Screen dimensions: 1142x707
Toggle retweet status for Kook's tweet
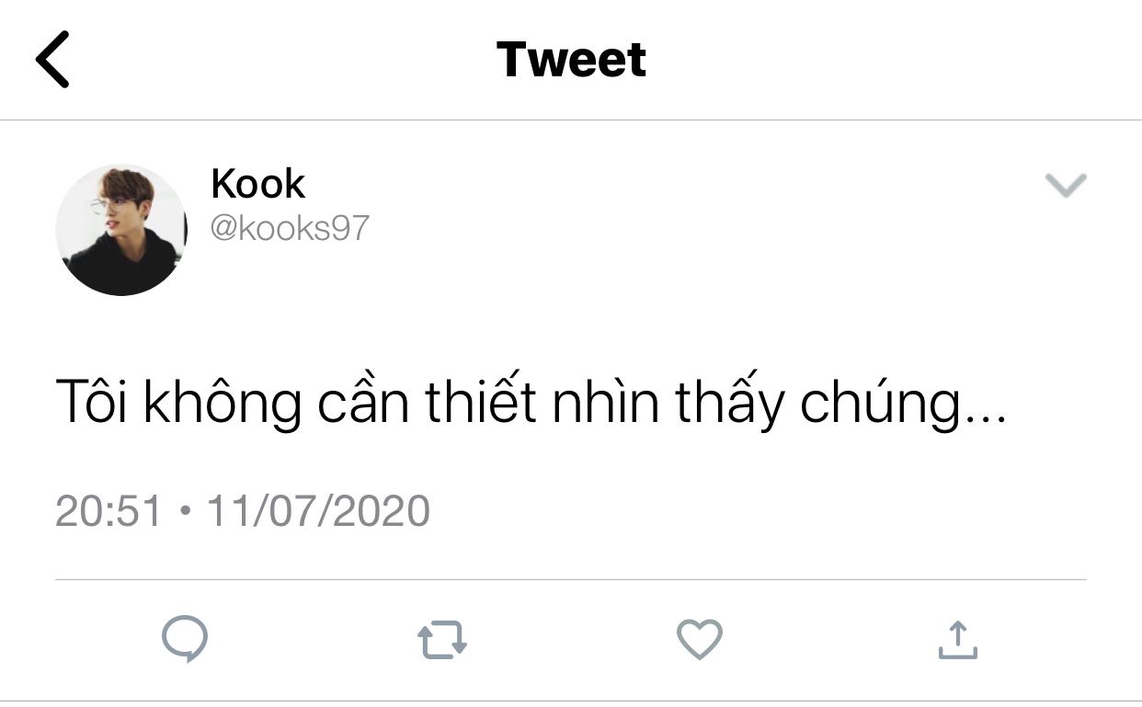[442, 641]
